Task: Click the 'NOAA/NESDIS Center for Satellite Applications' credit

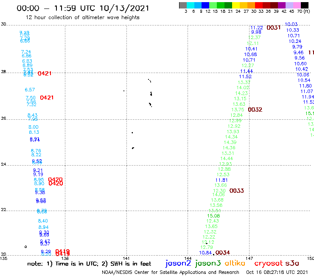Action: pos(171,272)
